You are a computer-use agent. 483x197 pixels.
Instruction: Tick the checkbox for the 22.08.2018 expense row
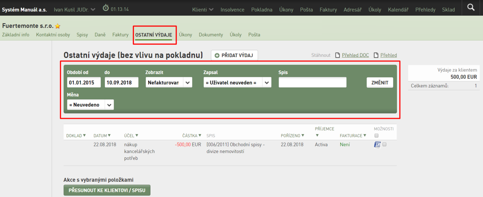point(385,144)
